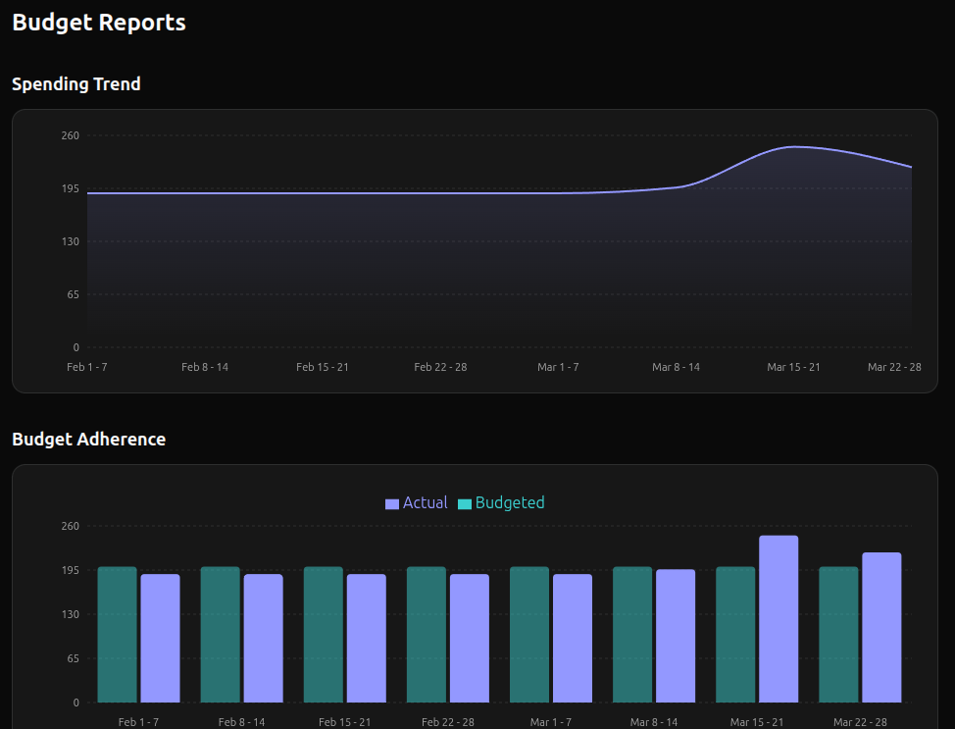Select the Budget Adherence section header
The height and width of the screenshot is (729, 955).
(88, 440)
